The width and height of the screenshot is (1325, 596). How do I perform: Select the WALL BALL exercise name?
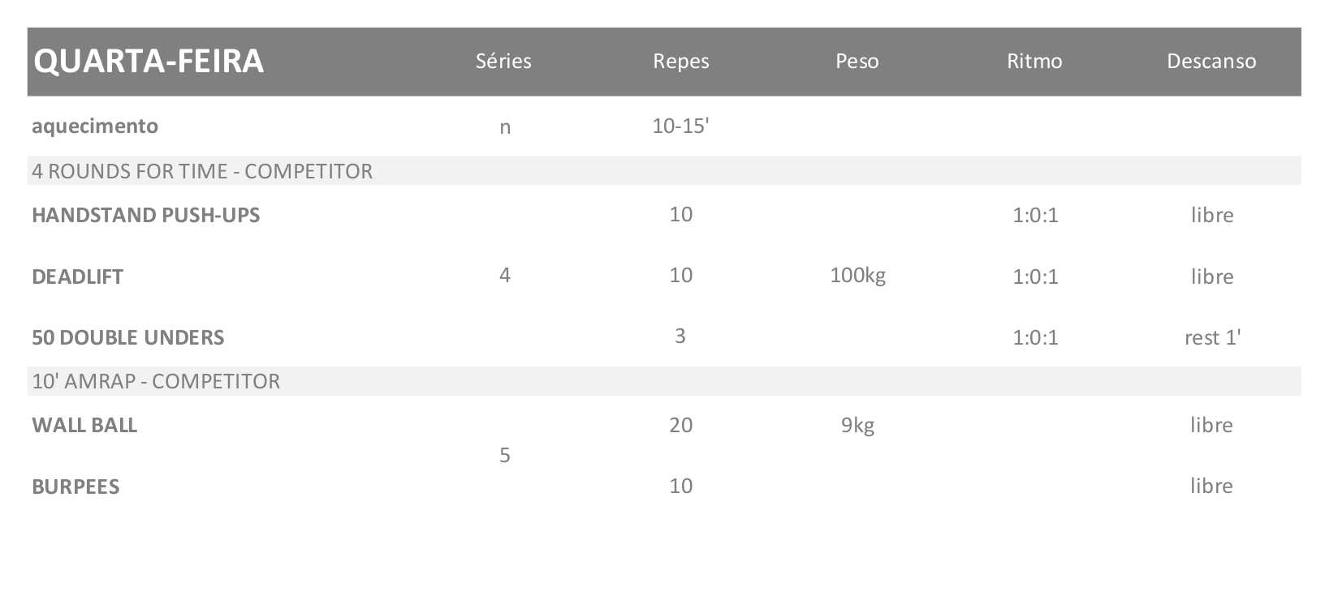[84, 425]
